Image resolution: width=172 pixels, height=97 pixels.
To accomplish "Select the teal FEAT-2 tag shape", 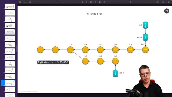I will 115,73.
